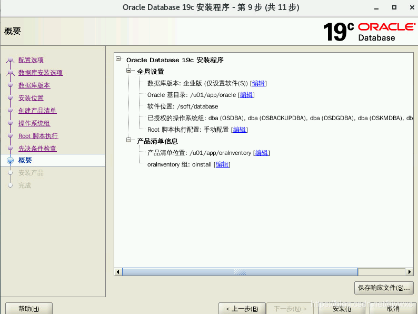Click active step indicator beside 概要
The width and height of the screenshot is (418, 314).
coord(10,160)
